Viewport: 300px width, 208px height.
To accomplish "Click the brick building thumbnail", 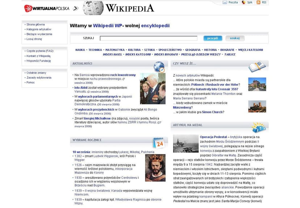I will click(257, 84).
